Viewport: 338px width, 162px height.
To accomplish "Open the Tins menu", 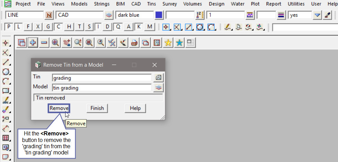I will [x=151, y=4].
